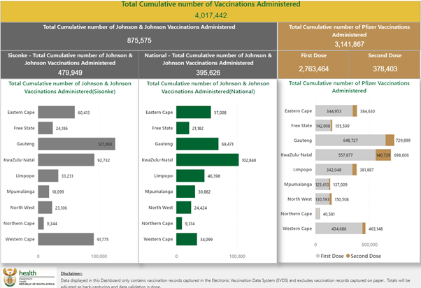421x288 pixels.
Task: Click the Total Cumulative Vaccinations 4,017,442 header
Action: click(x=210, y=10)
